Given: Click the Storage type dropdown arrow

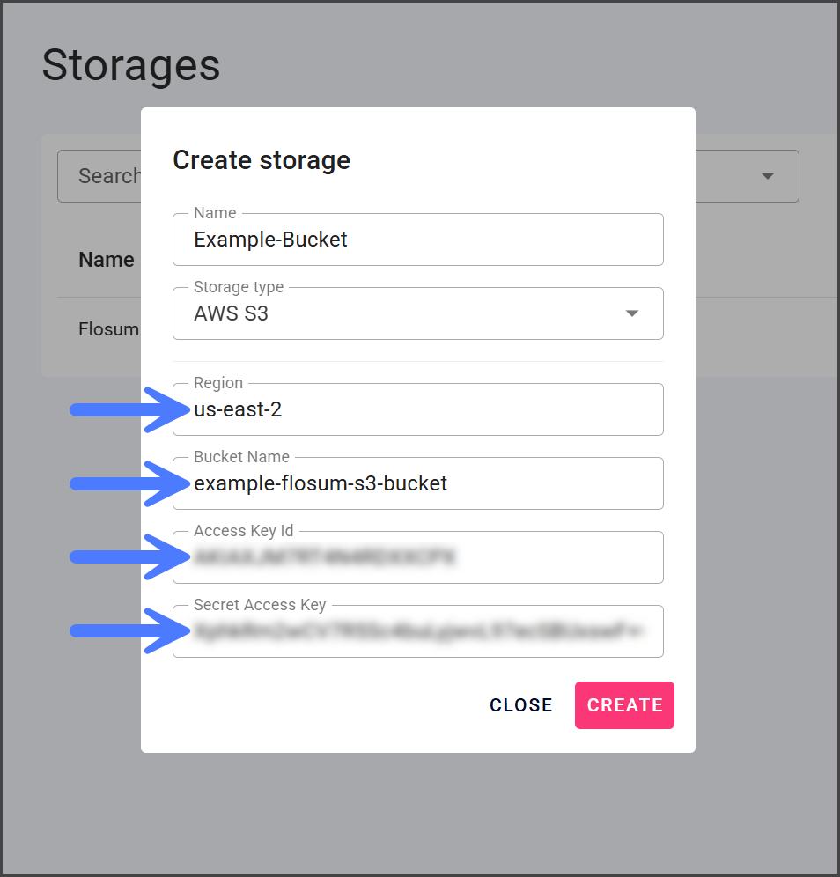Looking at the screenshot, I should pos(631,313).
